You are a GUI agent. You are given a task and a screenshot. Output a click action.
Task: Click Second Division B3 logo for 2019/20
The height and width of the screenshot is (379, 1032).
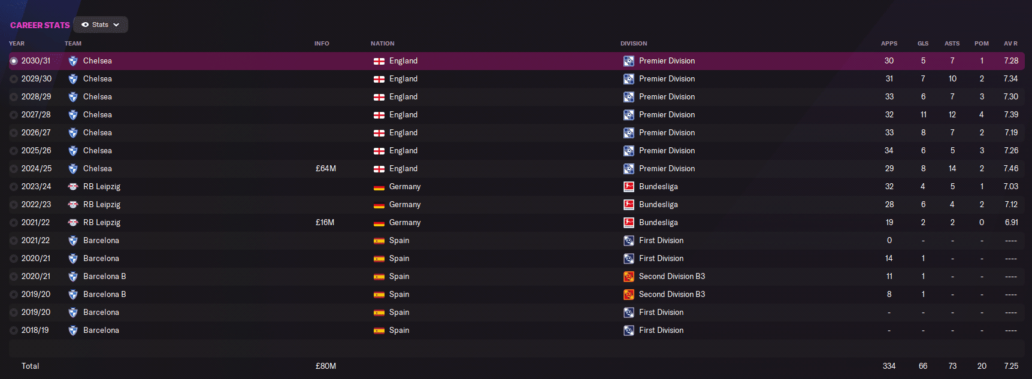click(629, 295)
